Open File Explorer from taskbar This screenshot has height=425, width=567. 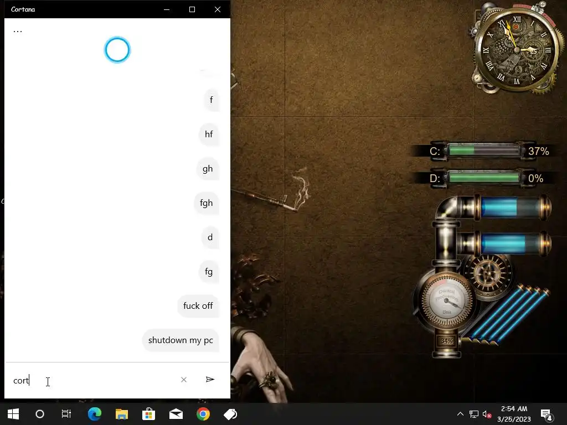coord(122,414)
